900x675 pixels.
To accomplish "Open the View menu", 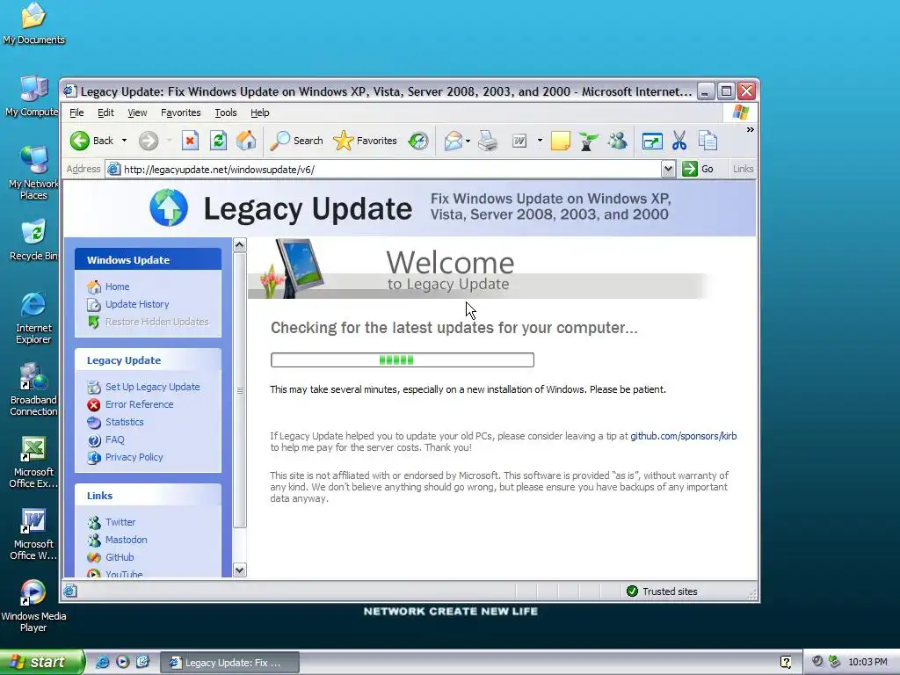I will [x=137, y=112].
